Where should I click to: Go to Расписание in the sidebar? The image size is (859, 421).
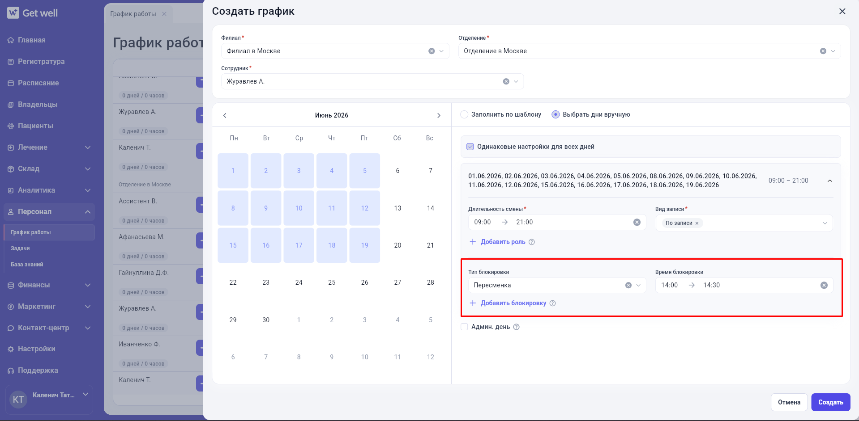pyautogui.click(x=38, y=83)
